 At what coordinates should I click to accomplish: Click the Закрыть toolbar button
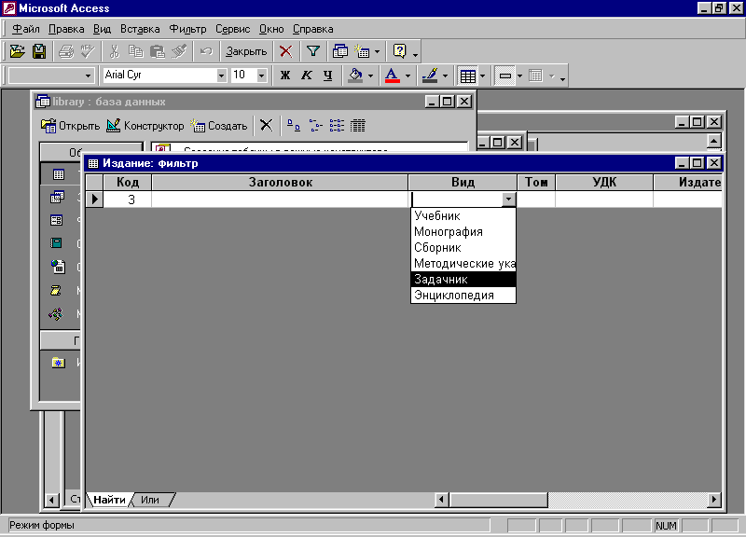coord(246,51)
